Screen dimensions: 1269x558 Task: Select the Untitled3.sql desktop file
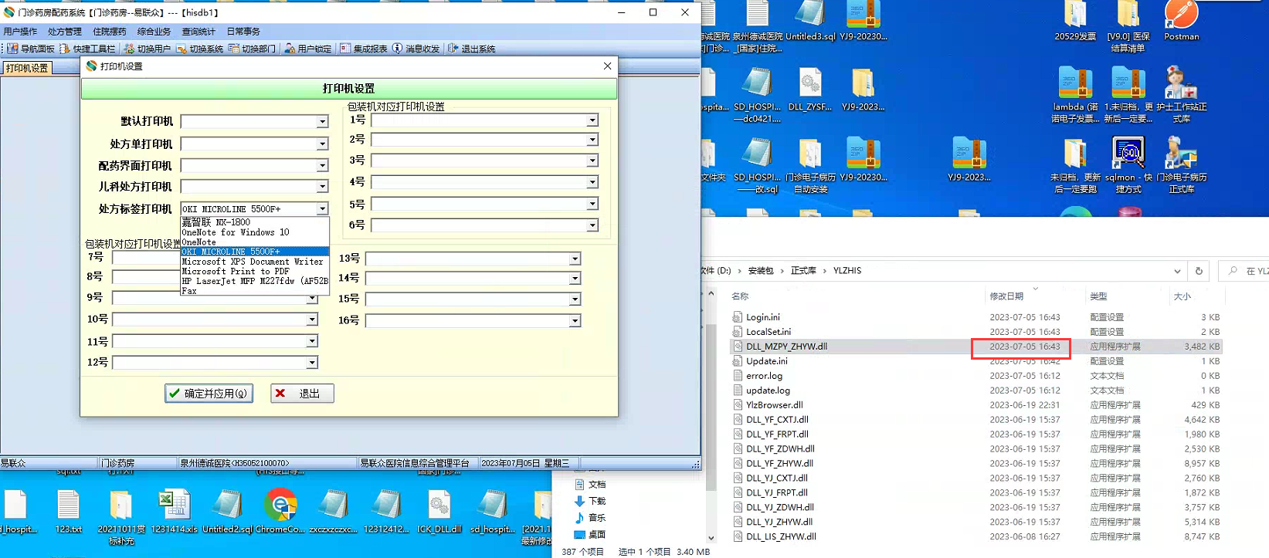810,21
